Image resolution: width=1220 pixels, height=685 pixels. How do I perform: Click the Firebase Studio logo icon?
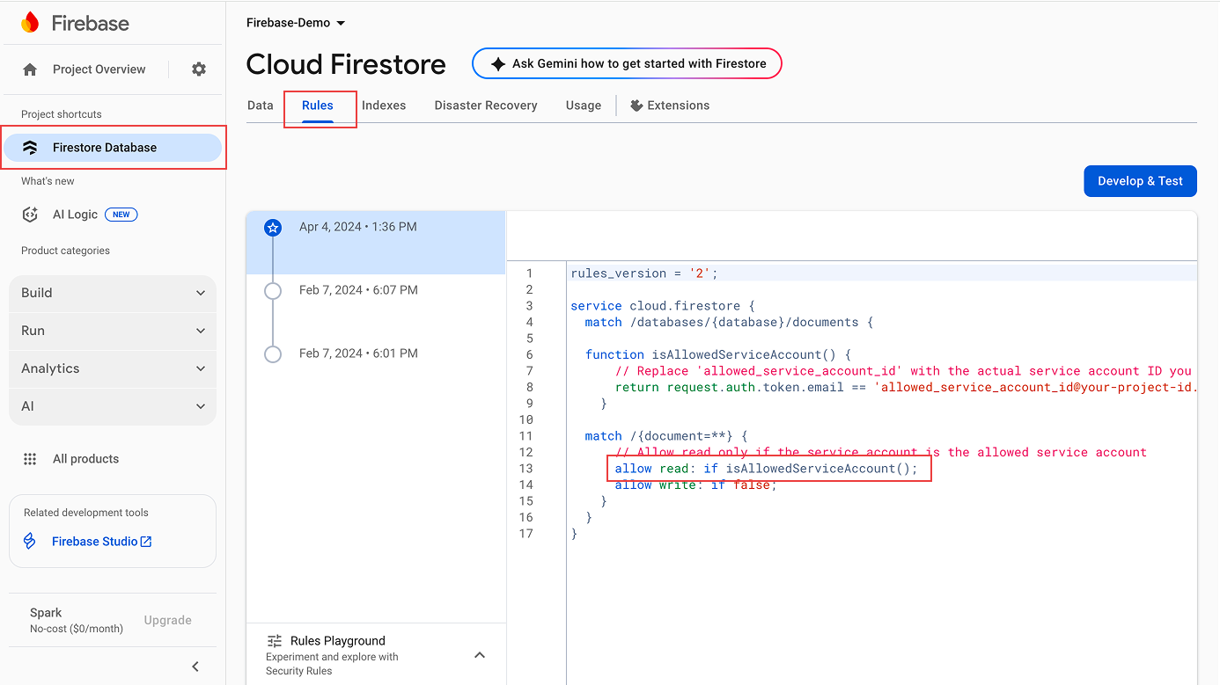pos(30,542)
